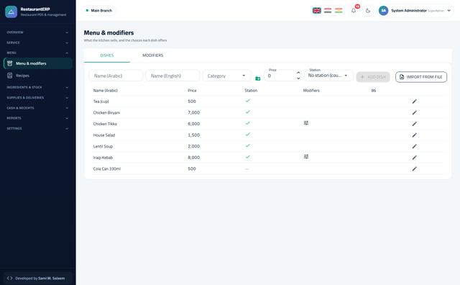Collapse the Menu sidebar section

(37, 53)
